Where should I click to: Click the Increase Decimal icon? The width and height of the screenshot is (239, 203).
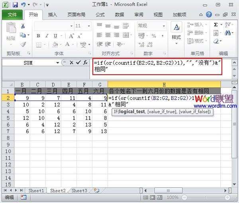[x=141, y=44]
